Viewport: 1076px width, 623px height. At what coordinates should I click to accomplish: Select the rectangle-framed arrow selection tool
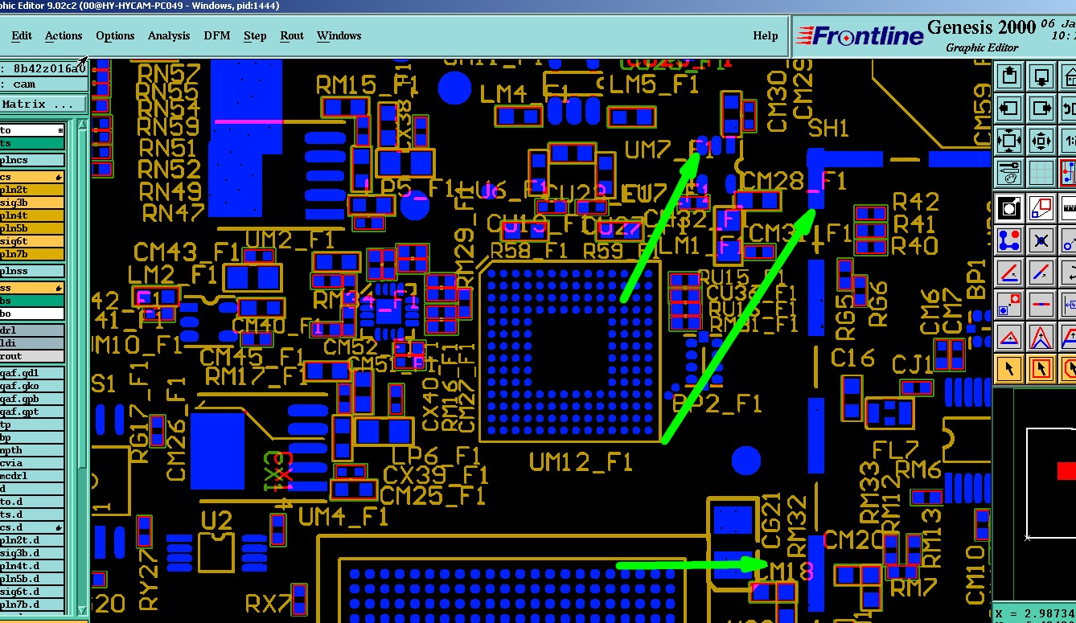tap(1041, 369)
